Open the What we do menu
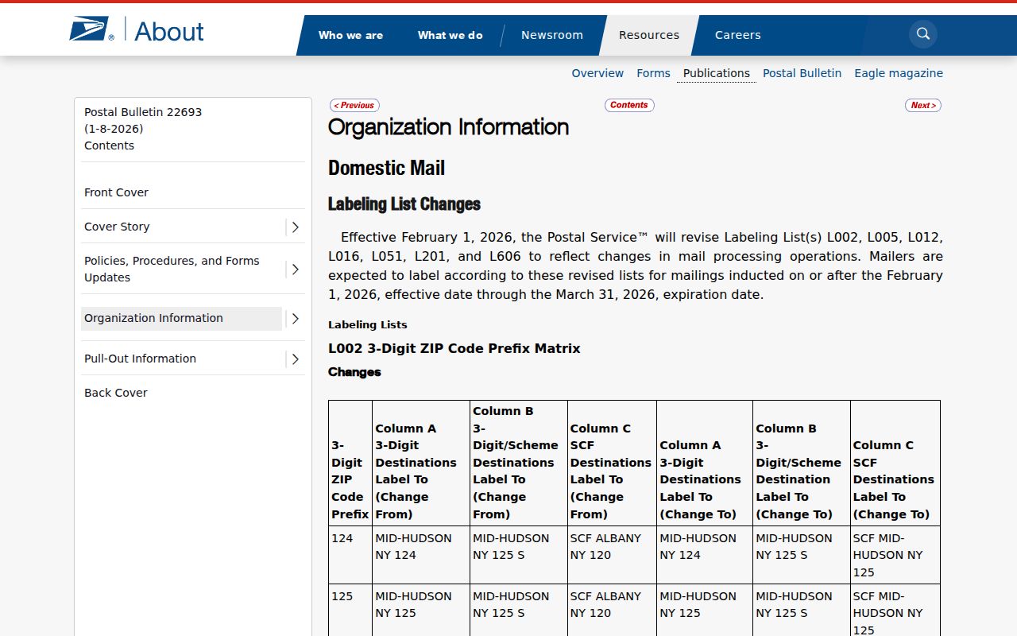 pos(450,35)
